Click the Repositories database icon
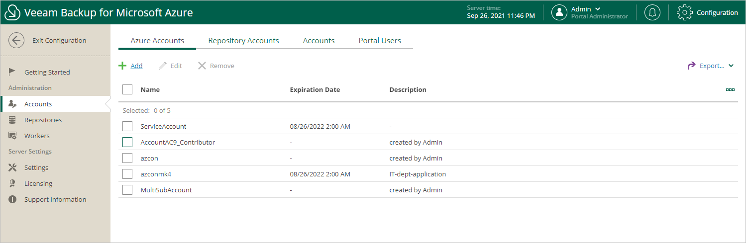 click(12, 120)
